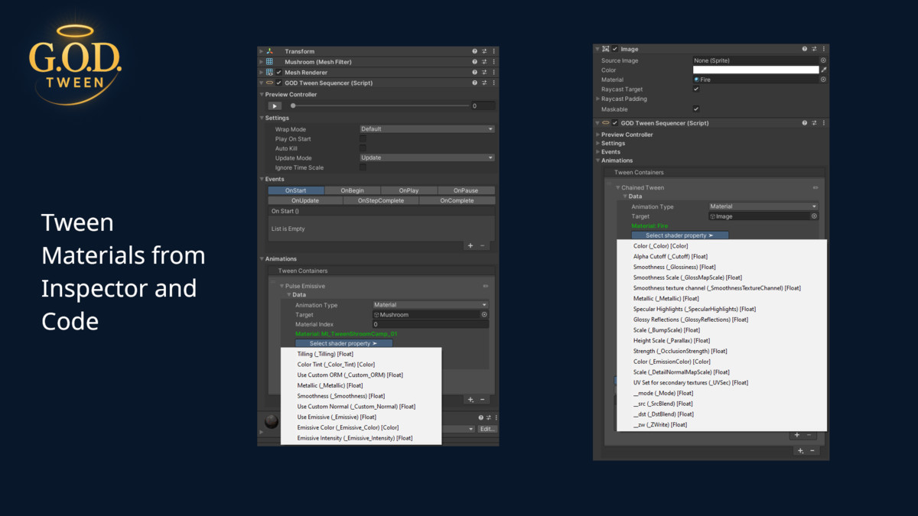Image resolution: width=918 pixels, height=516 pixels.
Task: Open Animation Type dropdown under Pulse Emissive
Action: 430,305
